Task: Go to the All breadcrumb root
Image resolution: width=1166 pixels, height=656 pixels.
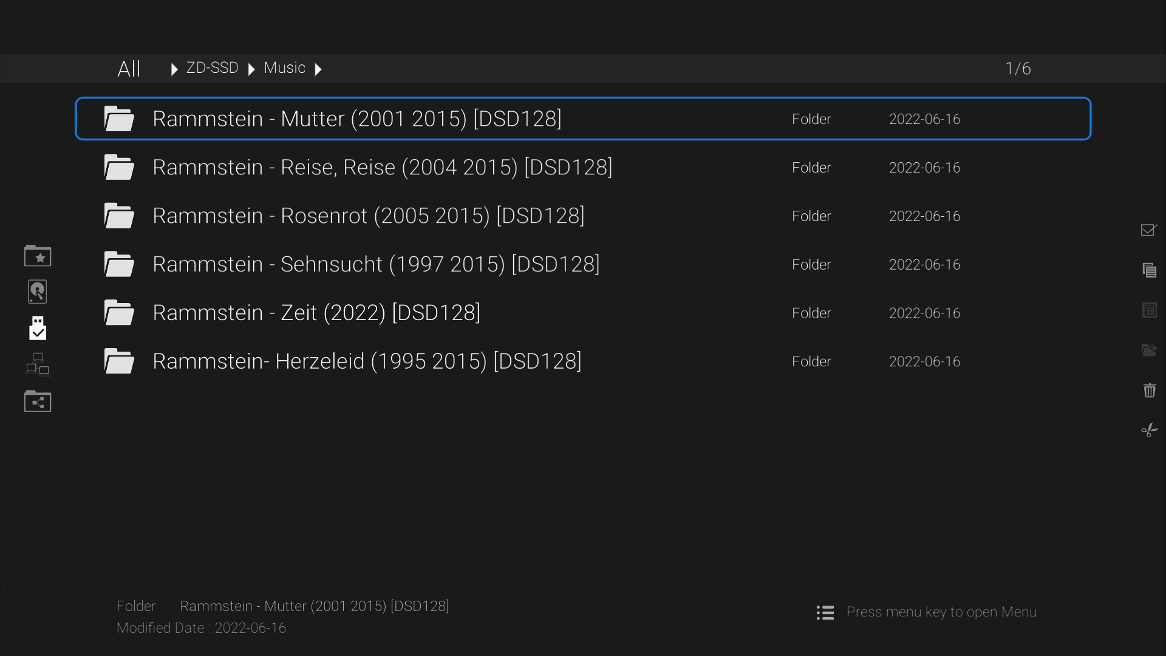Action: tap(129, 69)
